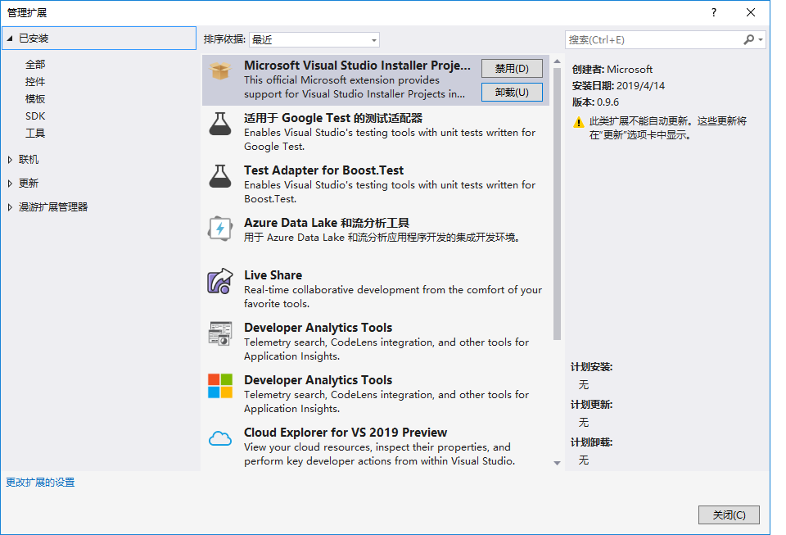Click the warning icon beside the update notice
This screenshot has width=786, height=535.
click(x=579, y=123)
